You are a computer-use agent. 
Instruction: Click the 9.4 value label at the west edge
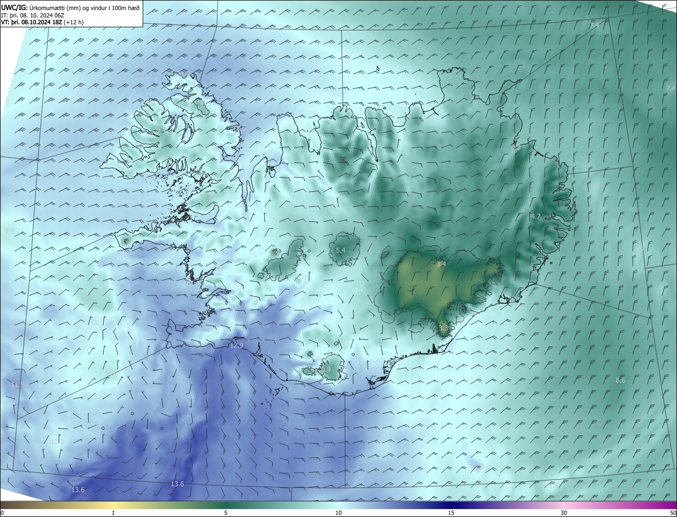pyautogui.click(x=10, y=231)
